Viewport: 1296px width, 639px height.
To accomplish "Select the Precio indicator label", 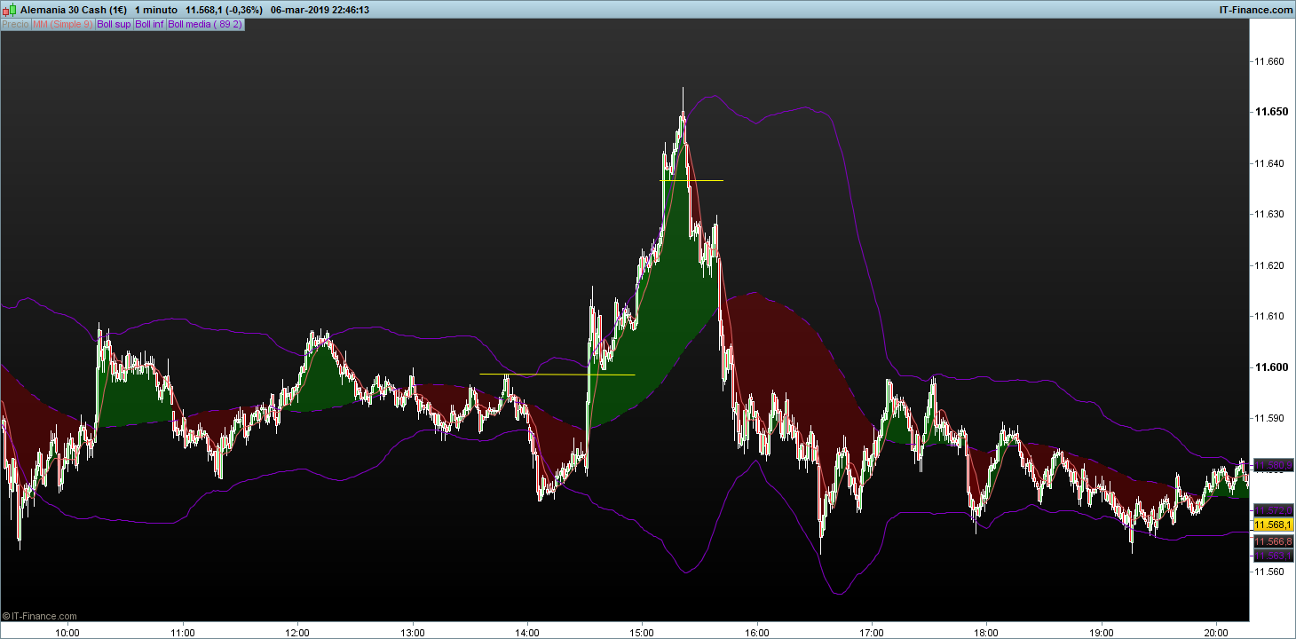I will (x=15, y=25).
